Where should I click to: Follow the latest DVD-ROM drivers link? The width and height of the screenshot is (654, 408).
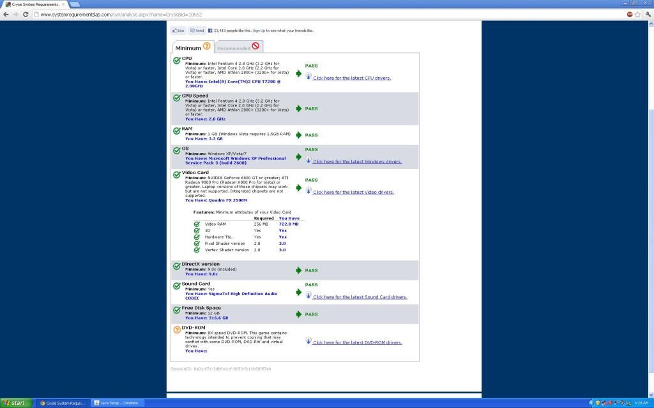[357, 343]
